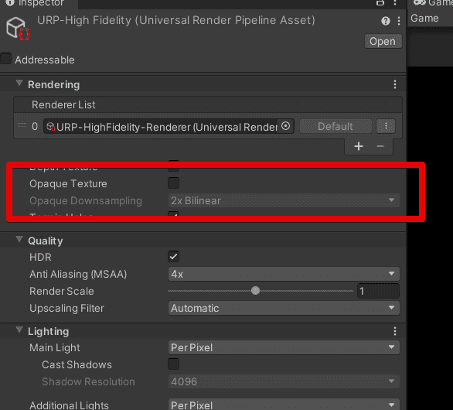The height and width of the screenshot is (410, 453).
Task: Open the Upscaling Filter dropdown
Action: point(284,308)
